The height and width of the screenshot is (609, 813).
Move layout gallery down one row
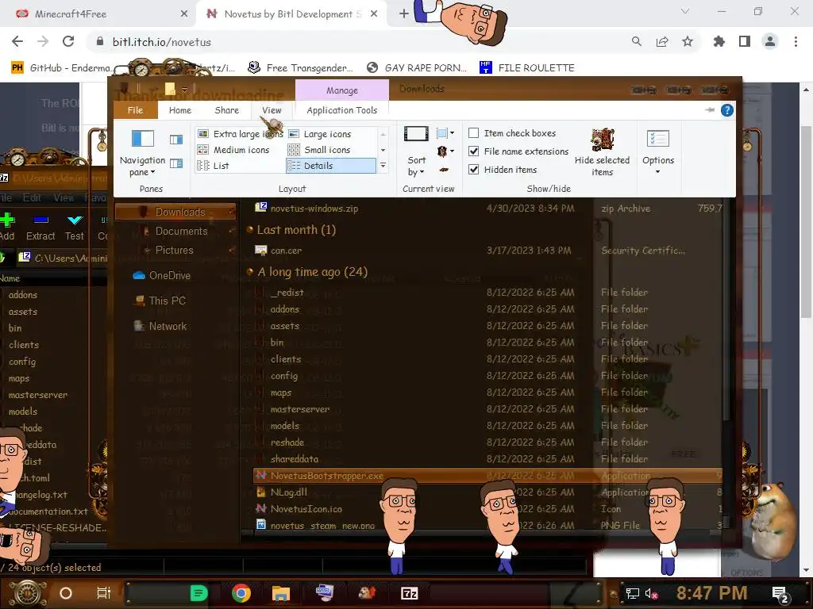pyautogui.click(x=383, y=150)
